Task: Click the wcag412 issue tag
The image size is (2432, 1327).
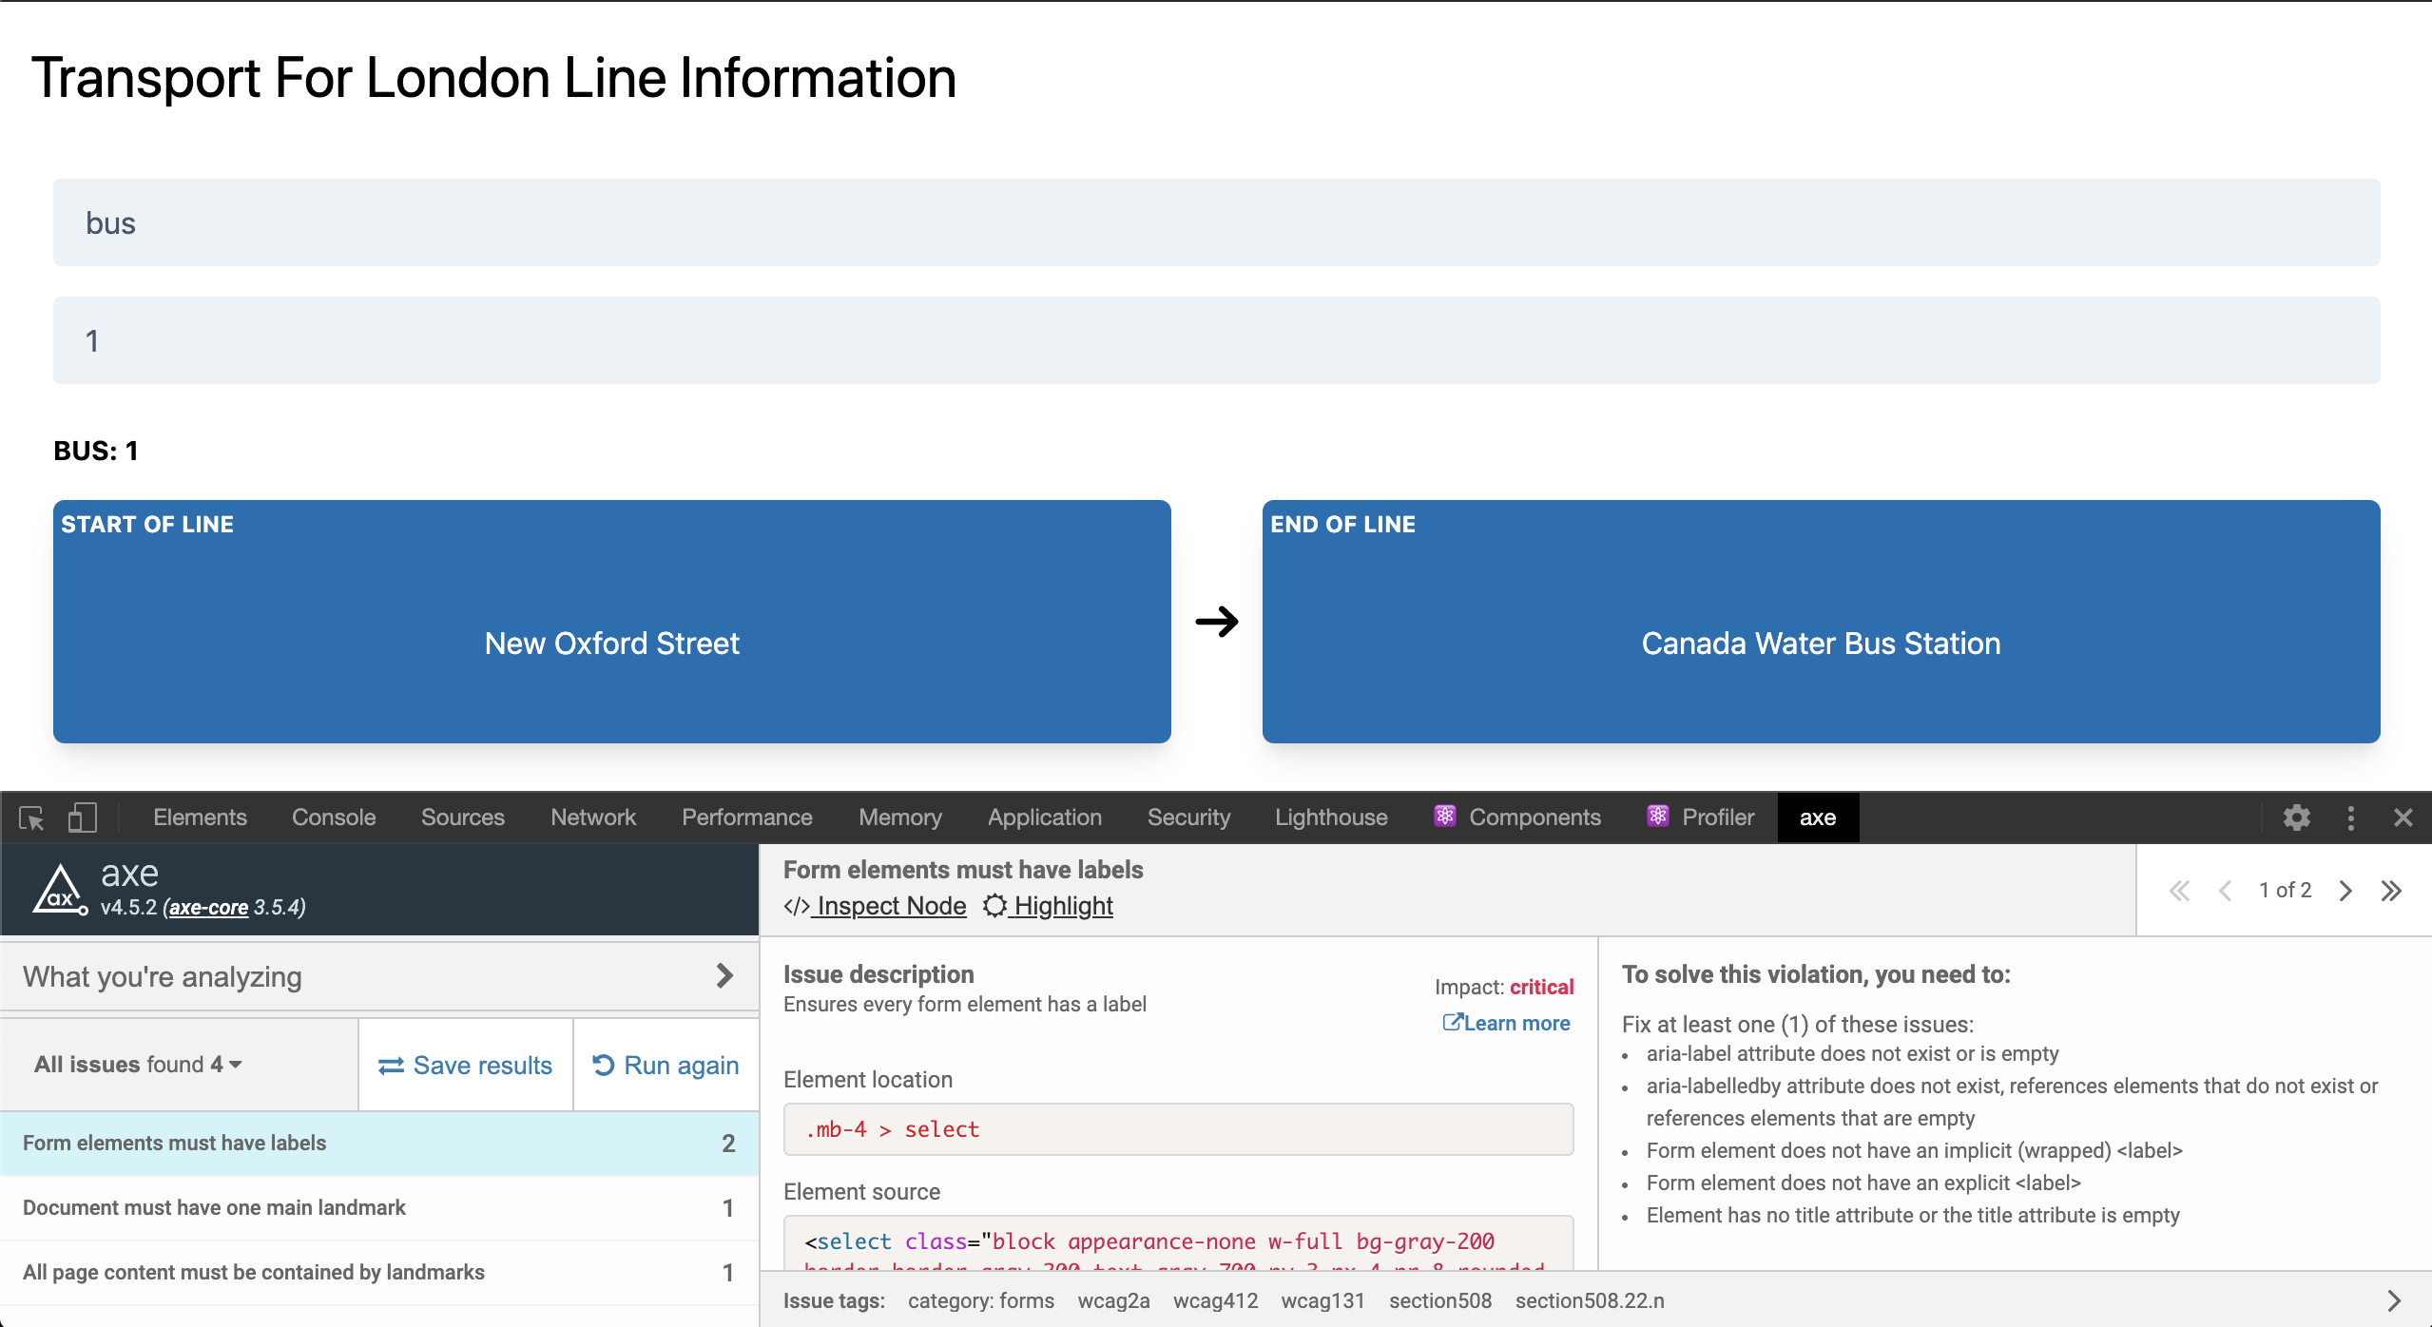Action: pyautogui.click(x=1215, y=1300)
